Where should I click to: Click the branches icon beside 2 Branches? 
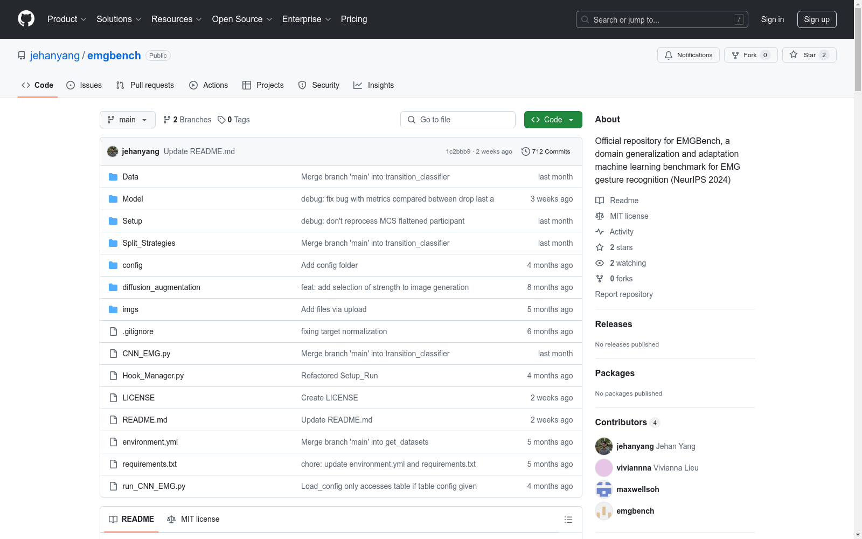click(167, 120)
